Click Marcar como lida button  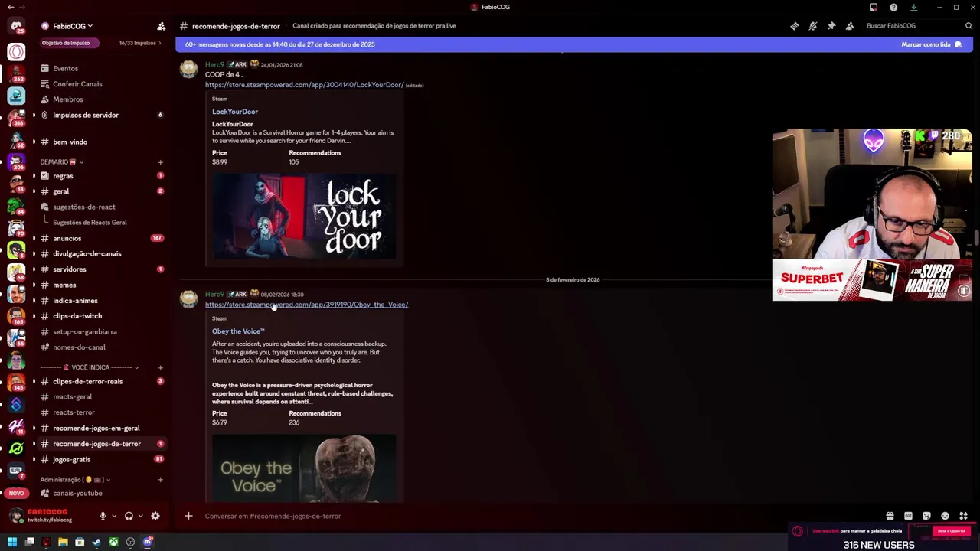[x=930, y=44]
